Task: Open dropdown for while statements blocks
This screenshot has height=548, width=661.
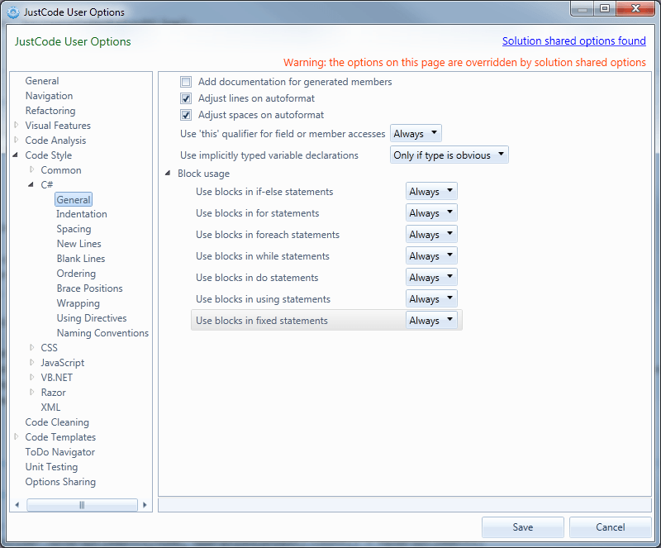Action: tap(431, 255)
